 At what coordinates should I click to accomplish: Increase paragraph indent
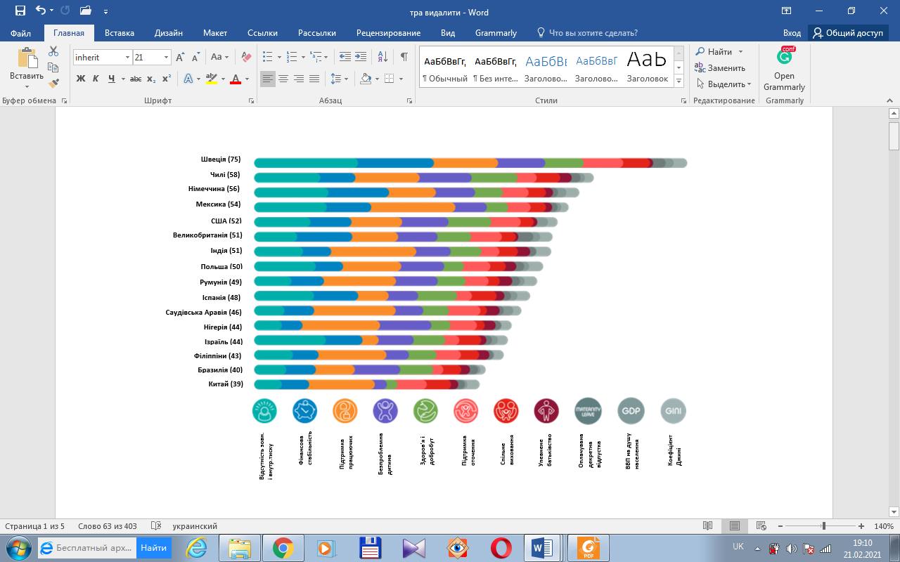coord(361,58)
